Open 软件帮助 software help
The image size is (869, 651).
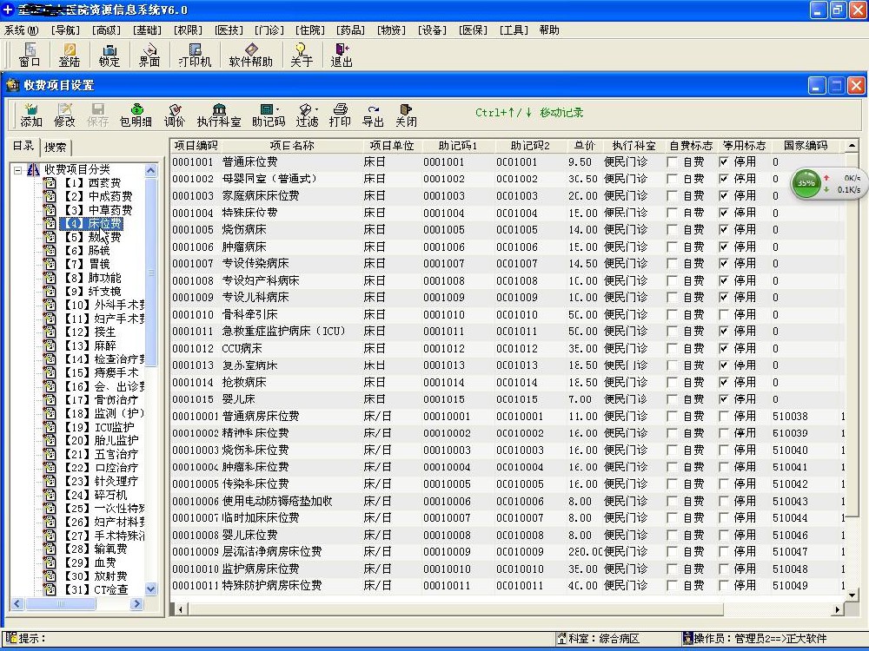pos(251,55)
